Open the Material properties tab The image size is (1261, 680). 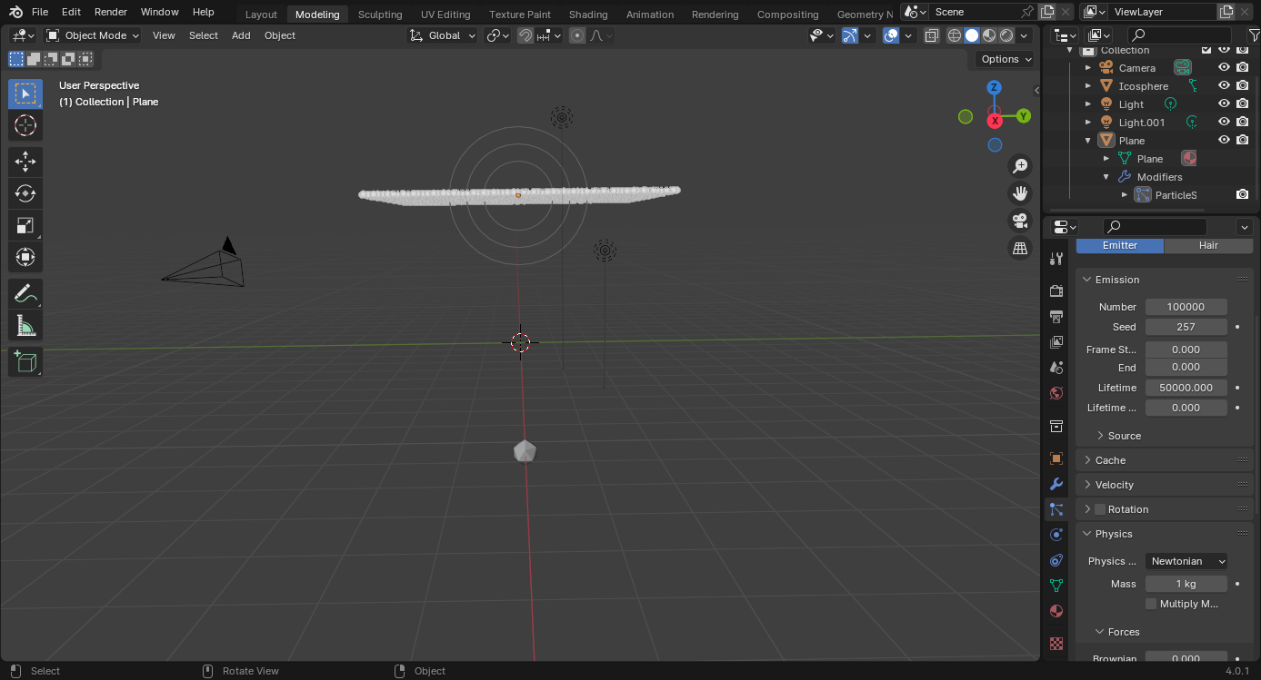pyautogui.click(x=1056, y=611)
